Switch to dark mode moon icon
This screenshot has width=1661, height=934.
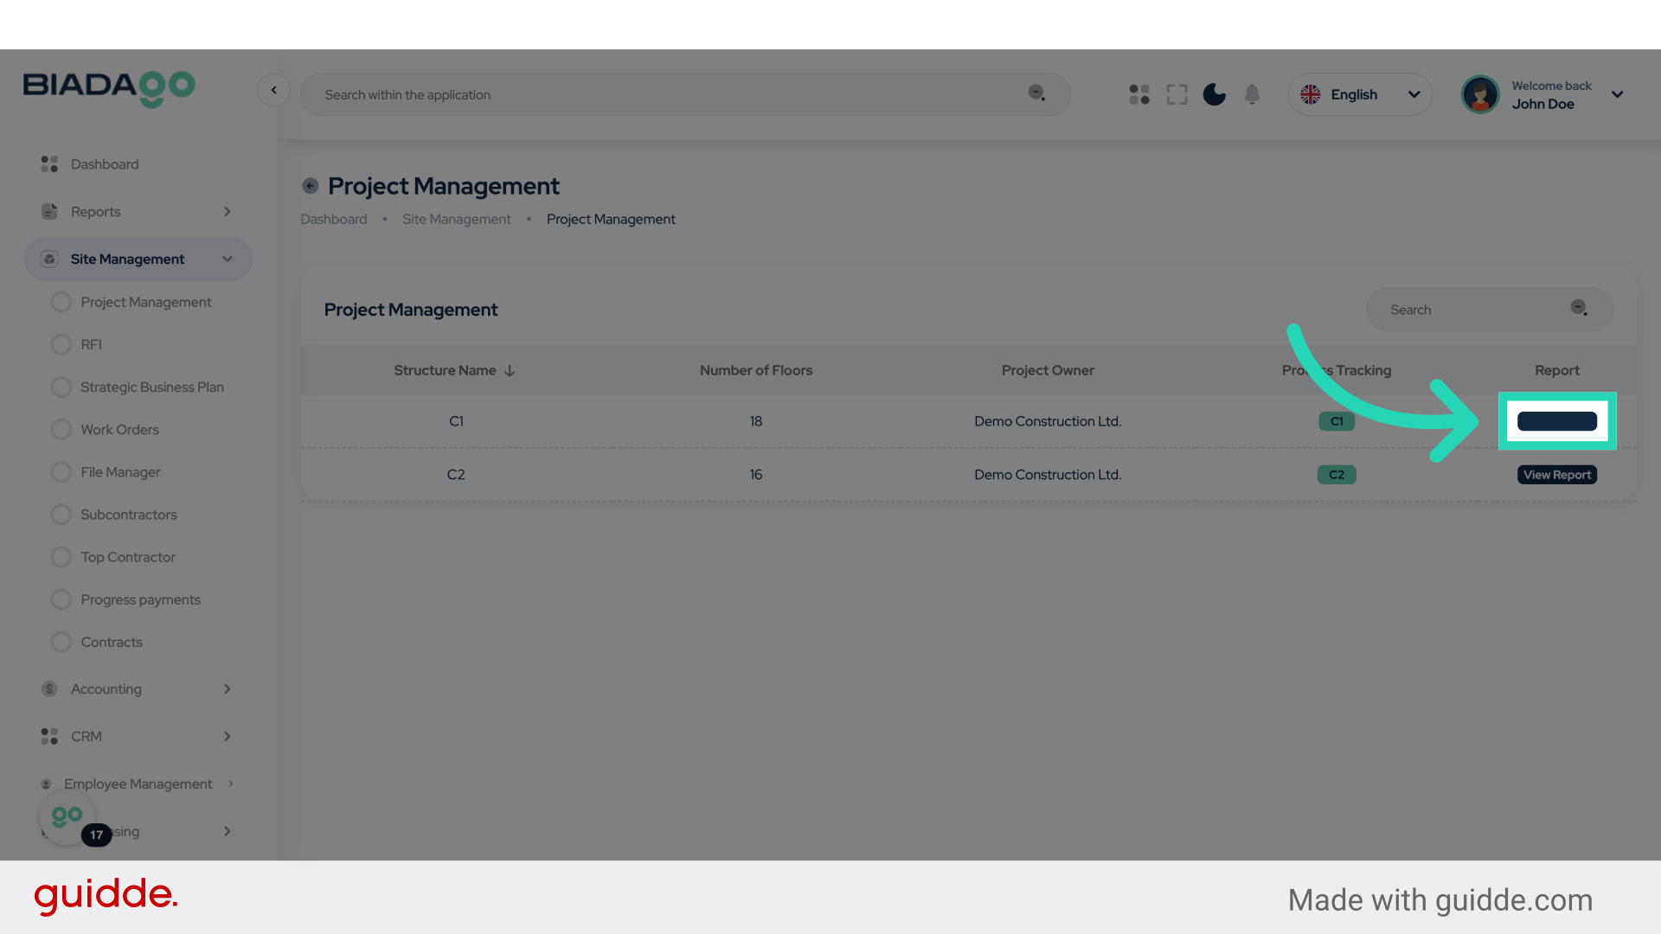coord(1215,94)
